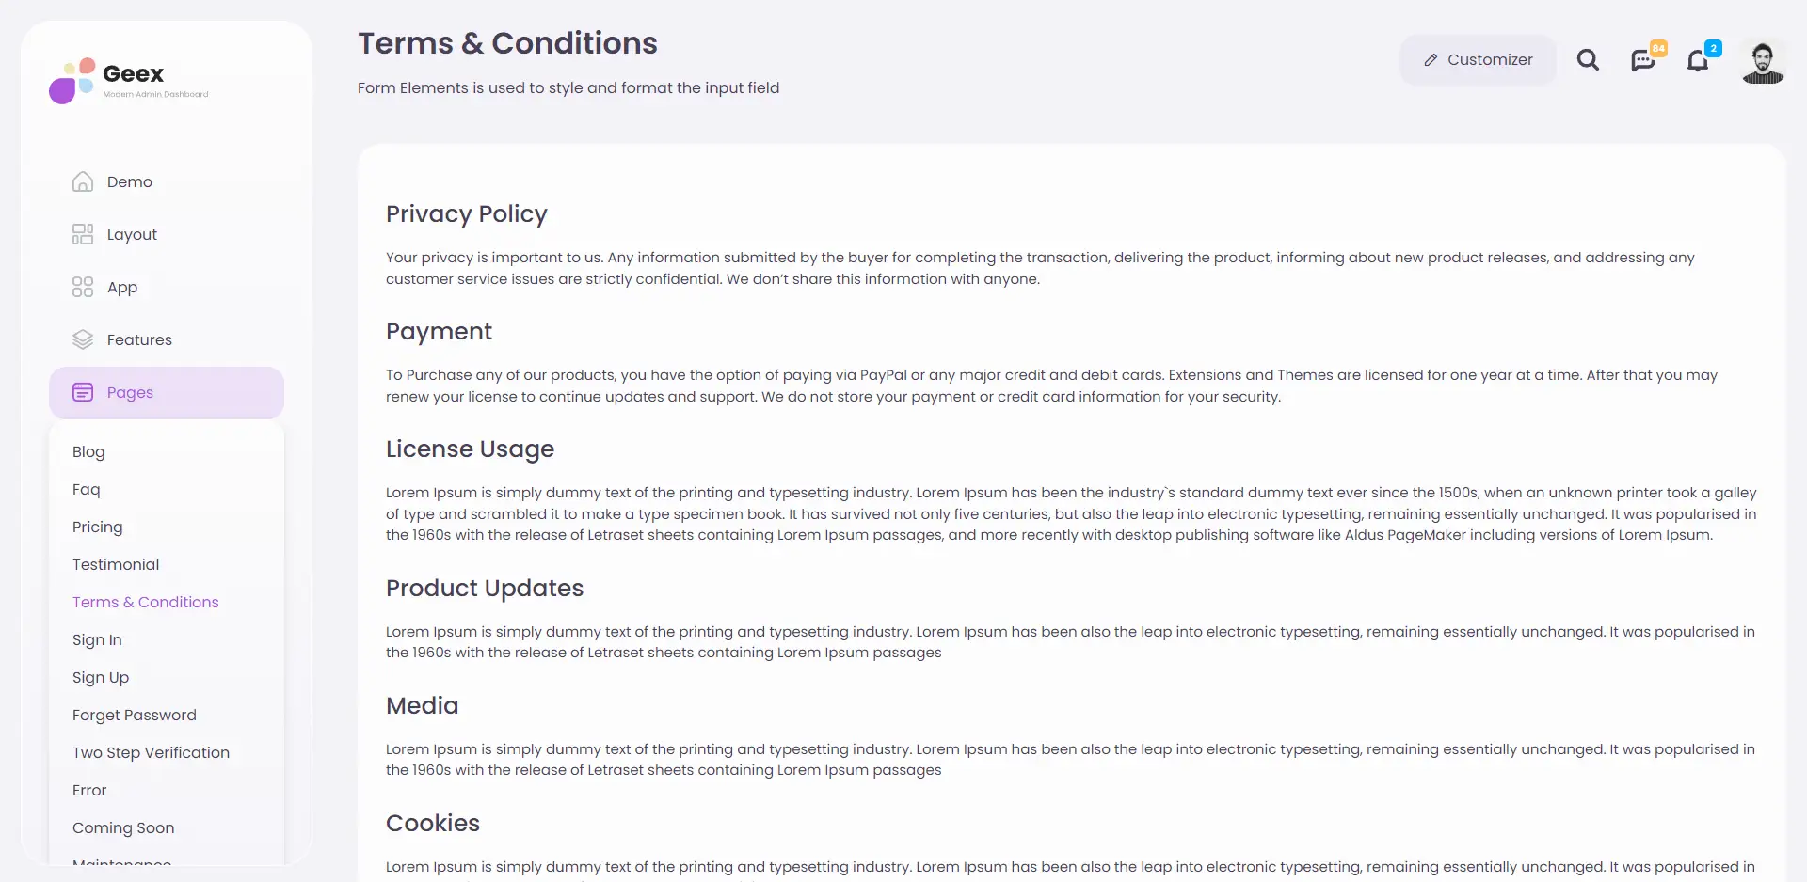The height and width of the screenshot is (882, 1807).
Task: Click the Demo home icon
Action: (x=83, y=181)
